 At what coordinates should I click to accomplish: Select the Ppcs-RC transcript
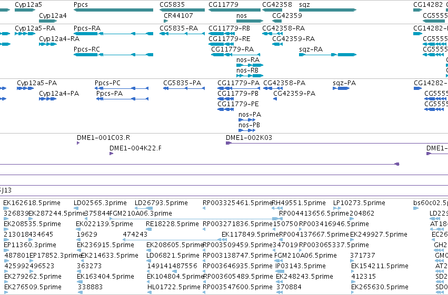[113, 55]
